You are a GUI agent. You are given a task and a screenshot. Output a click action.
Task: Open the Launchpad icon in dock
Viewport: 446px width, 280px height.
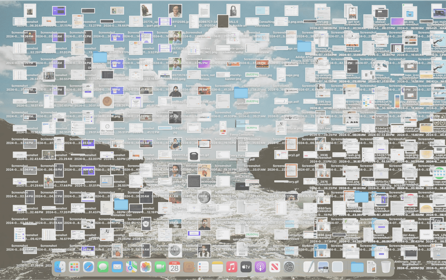74,267
